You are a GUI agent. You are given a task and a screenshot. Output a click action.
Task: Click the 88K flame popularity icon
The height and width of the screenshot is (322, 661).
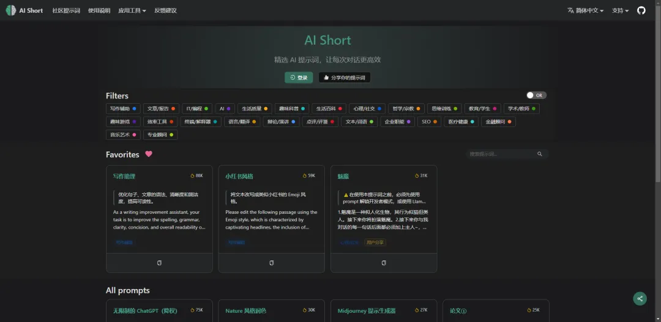click(x=193, y=176)
